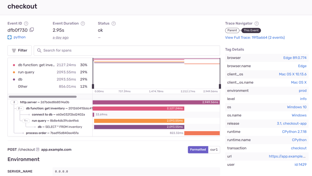Open the Event ID help tooltip icon
Viewport: 312px width, 176px height.
point(26,23)
